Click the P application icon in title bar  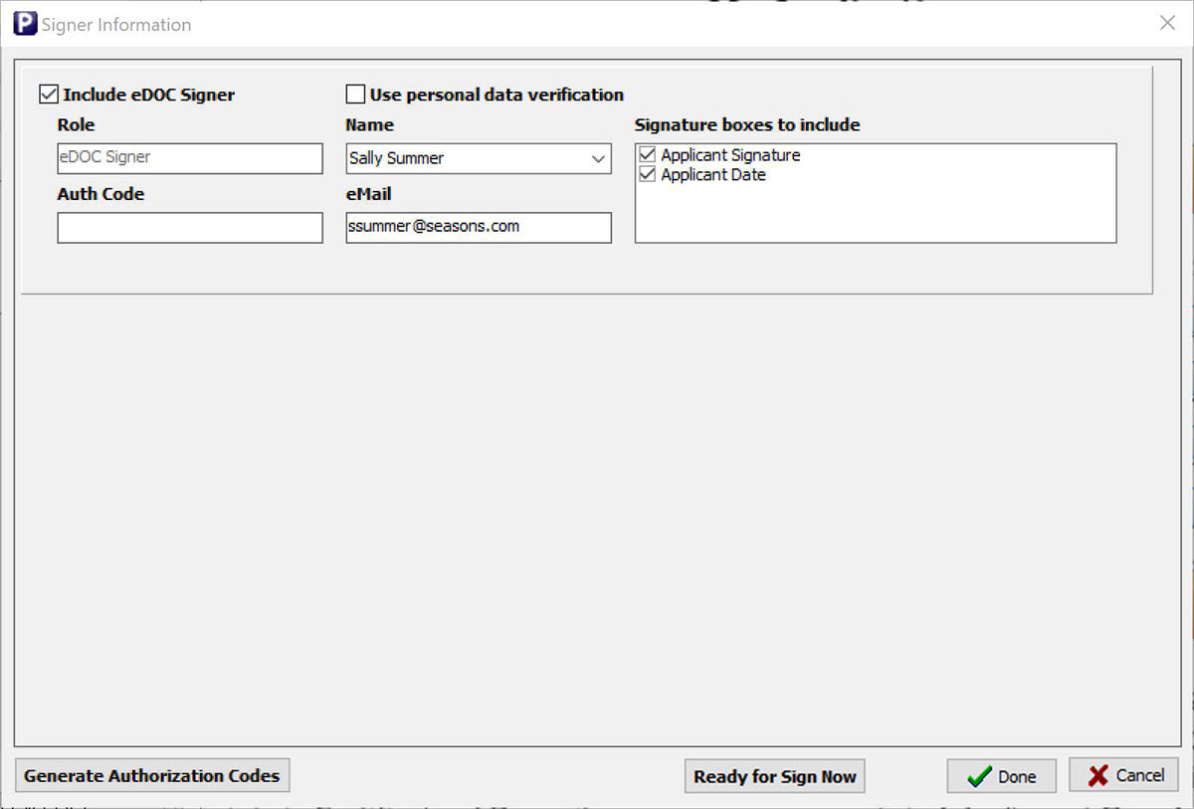click(x=25, y=24)
